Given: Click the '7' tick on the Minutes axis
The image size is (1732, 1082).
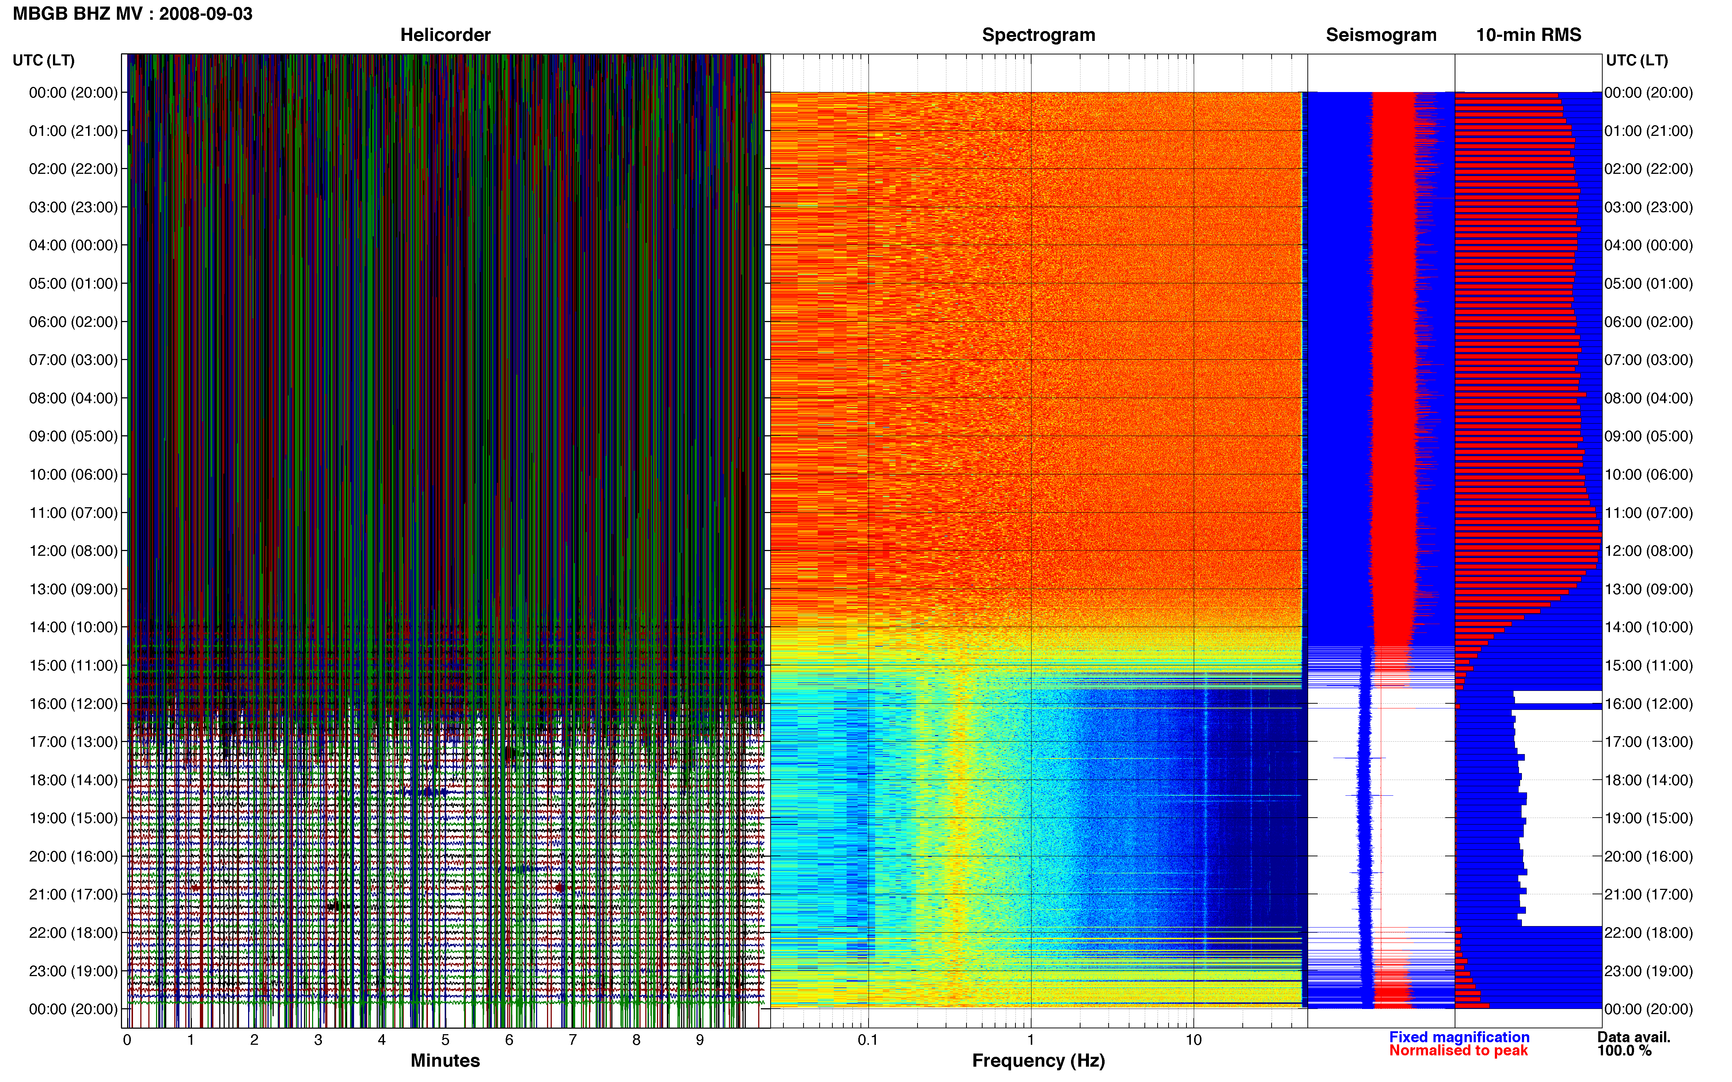Looking at the screenshot, I should 573,1040.
